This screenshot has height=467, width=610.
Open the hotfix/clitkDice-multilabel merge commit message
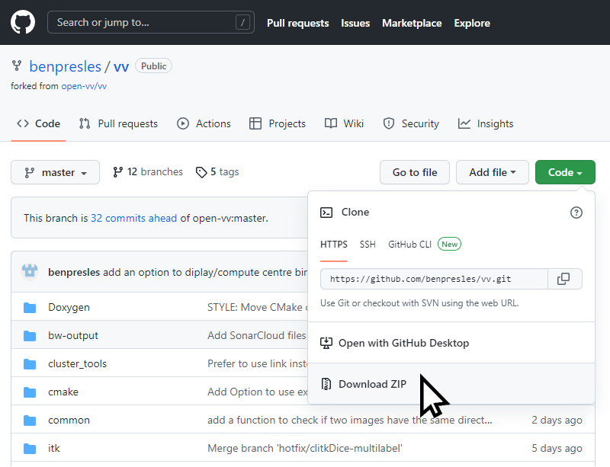coord(305,449)
